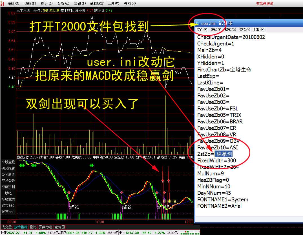Open 深市BBD side panel

point(8,206)
